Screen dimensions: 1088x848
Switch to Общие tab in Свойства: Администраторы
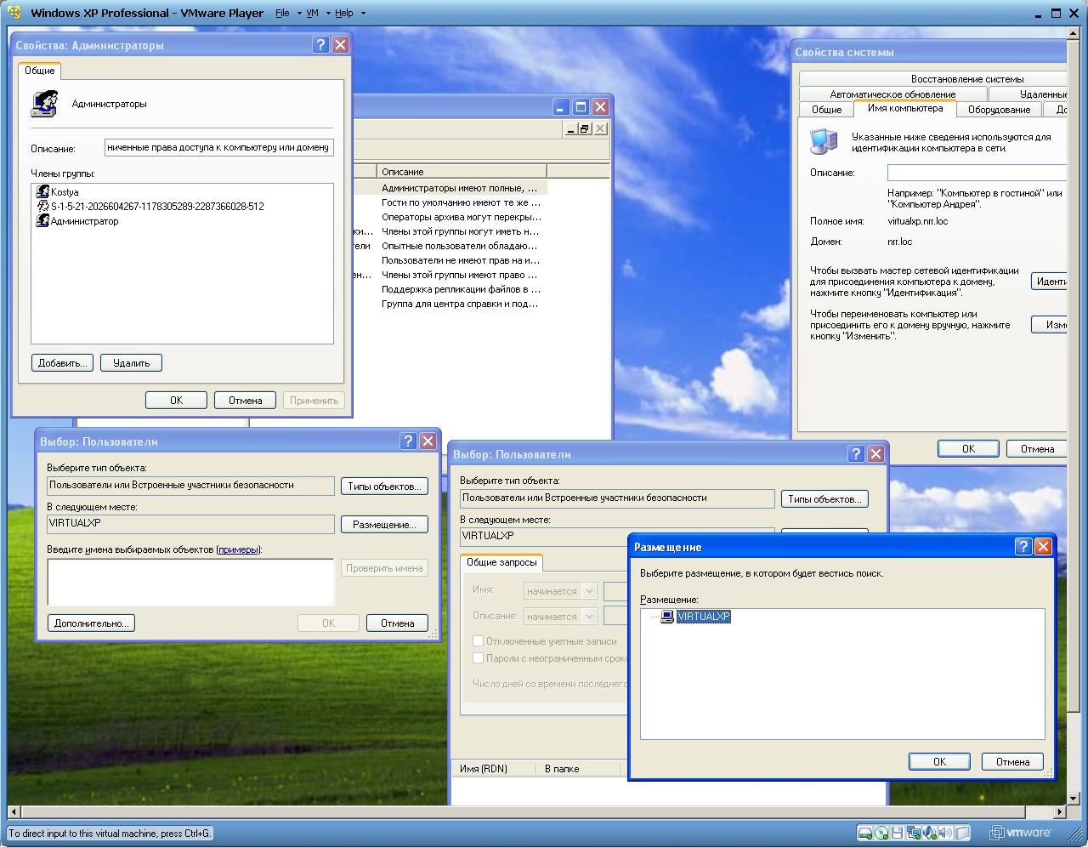click(39, 71)
